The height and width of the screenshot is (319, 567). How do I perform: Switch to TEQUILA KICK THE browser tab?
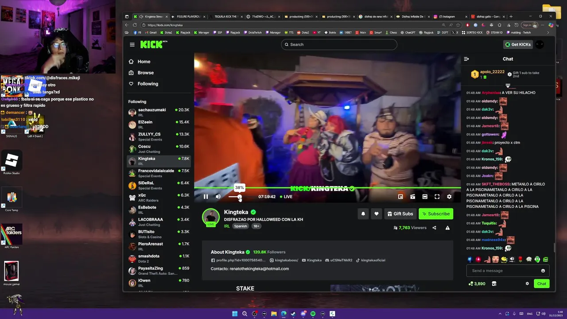click(x=225, y=16)
